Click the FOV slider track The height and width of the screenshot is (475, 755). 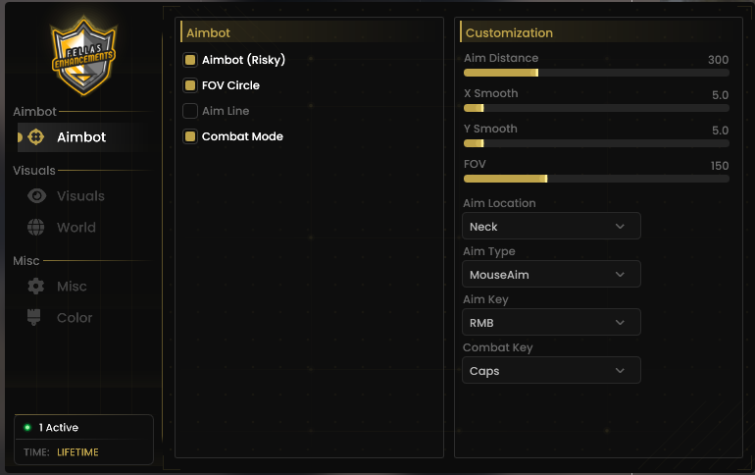click(x=596, y=179)
